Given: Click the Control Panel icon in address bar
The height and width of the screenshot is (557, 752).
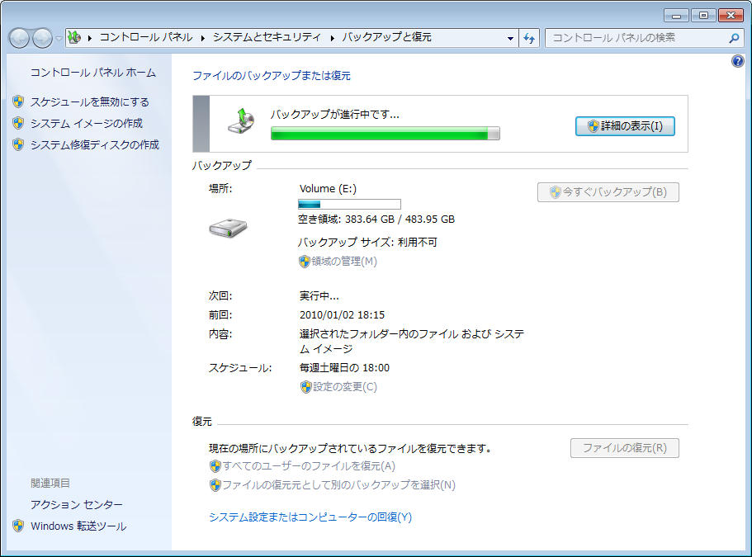Looking at the screenshot, I should [74, 37].
